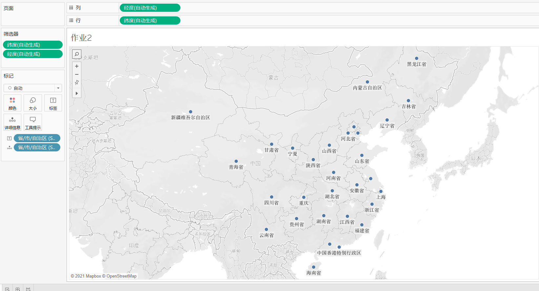Open the 工具提示 (Tooltip) marks card
Screen dimensions: 539x291
tap(33, 122)
